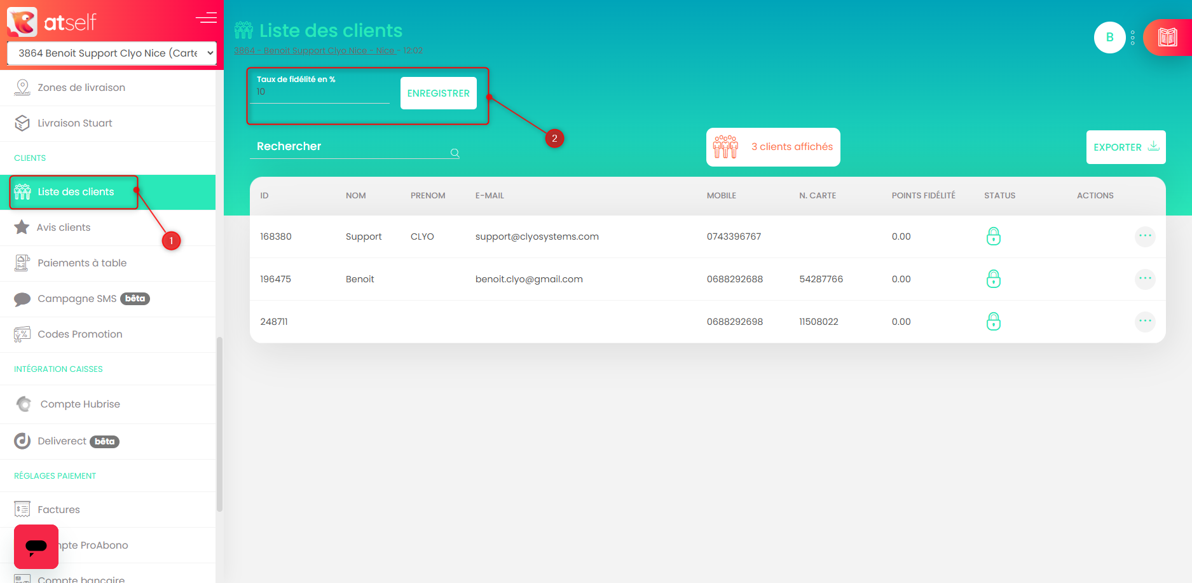Open the three-dot menu beside the avatar
The width and height of the screenshot is (1192, 583).
[1133, 38]
